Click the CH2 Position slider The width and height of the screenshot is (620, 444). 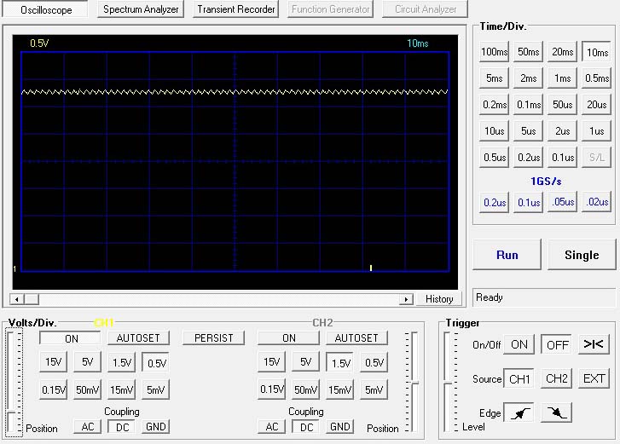pyautogui.click(x=414, y=383)
